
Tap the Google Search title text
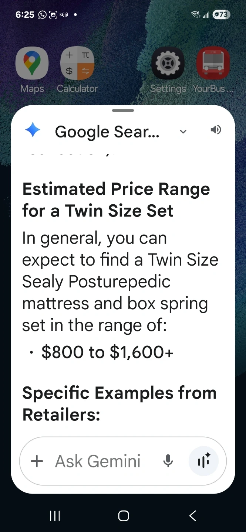pos(107,132)
